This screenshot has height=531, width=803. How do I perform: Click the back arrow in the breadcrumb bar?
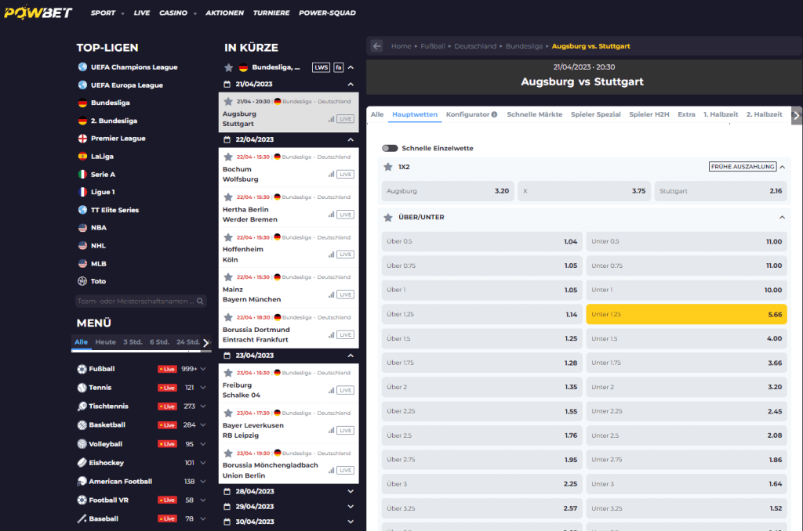click(377, 46)
